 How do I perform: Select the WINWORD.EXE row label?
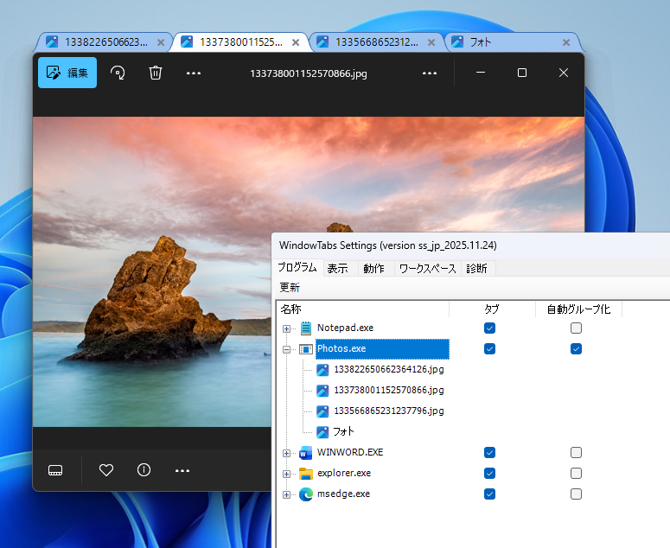pos(350,452)
